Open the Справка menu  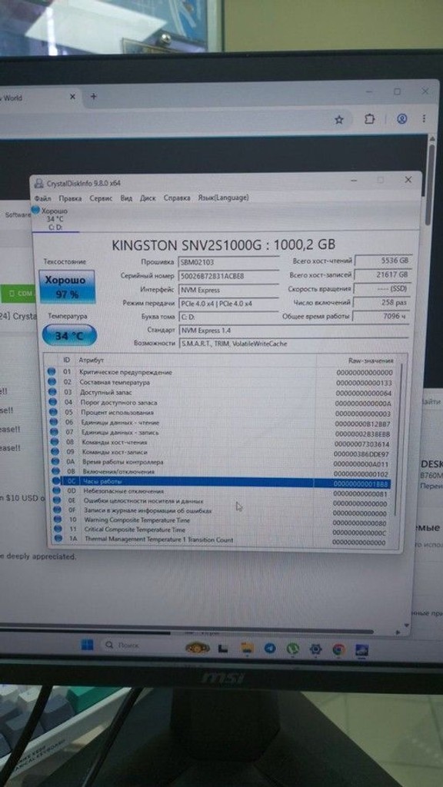(x=177, y=198)
